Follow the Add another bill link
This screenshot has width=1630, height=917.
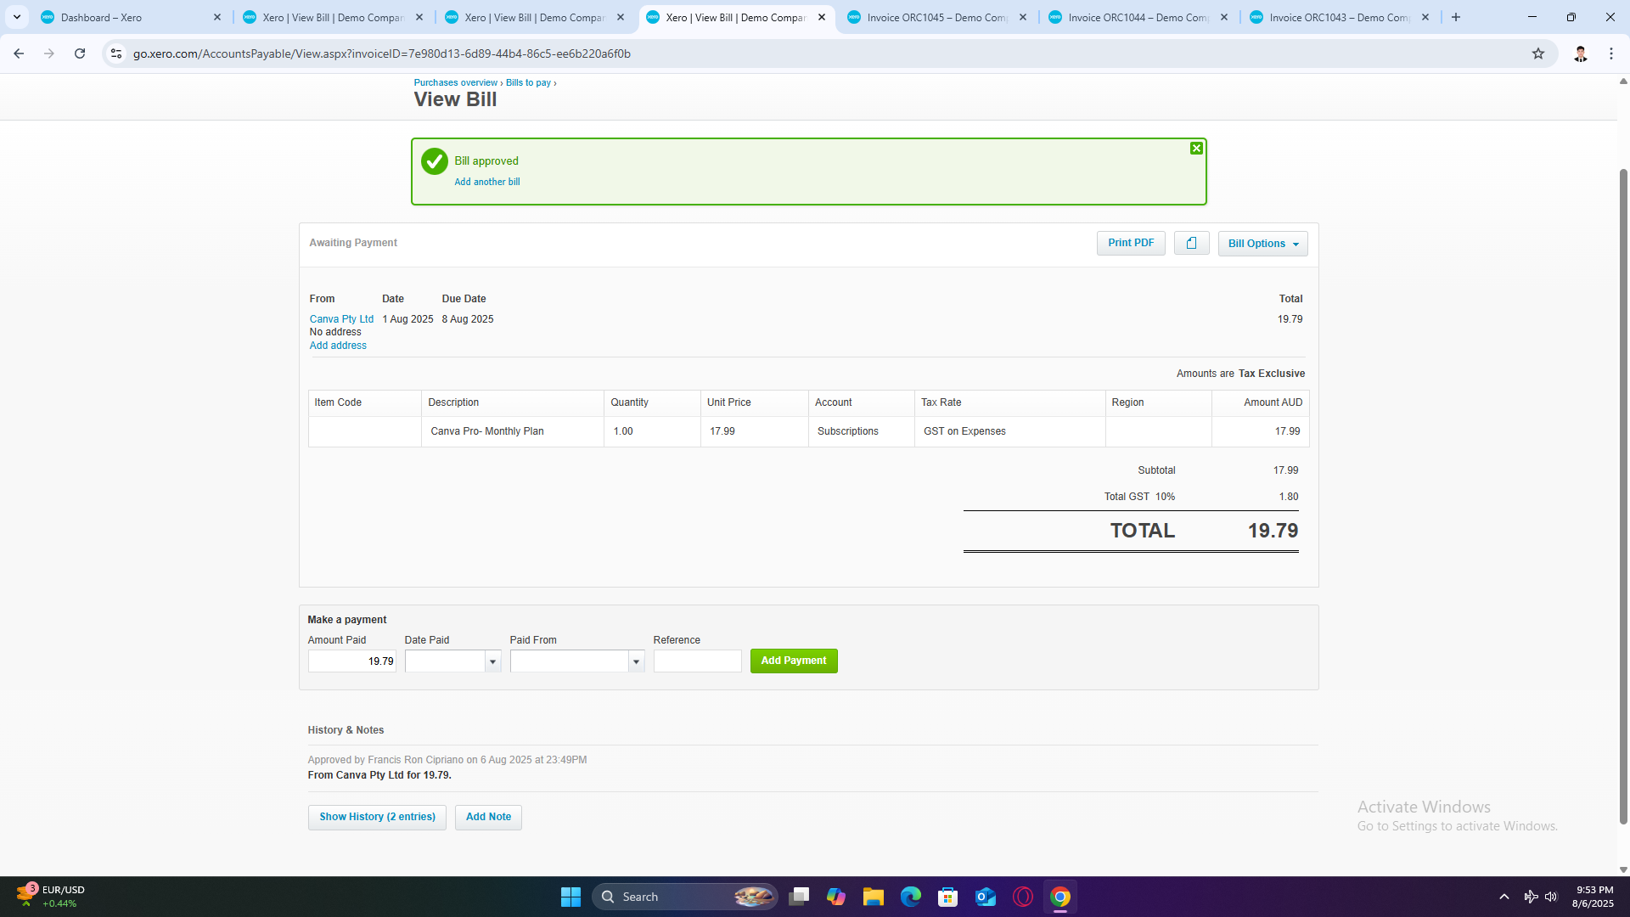click(x=487, y=182)
